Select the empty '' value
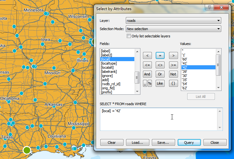 point(198,51)
